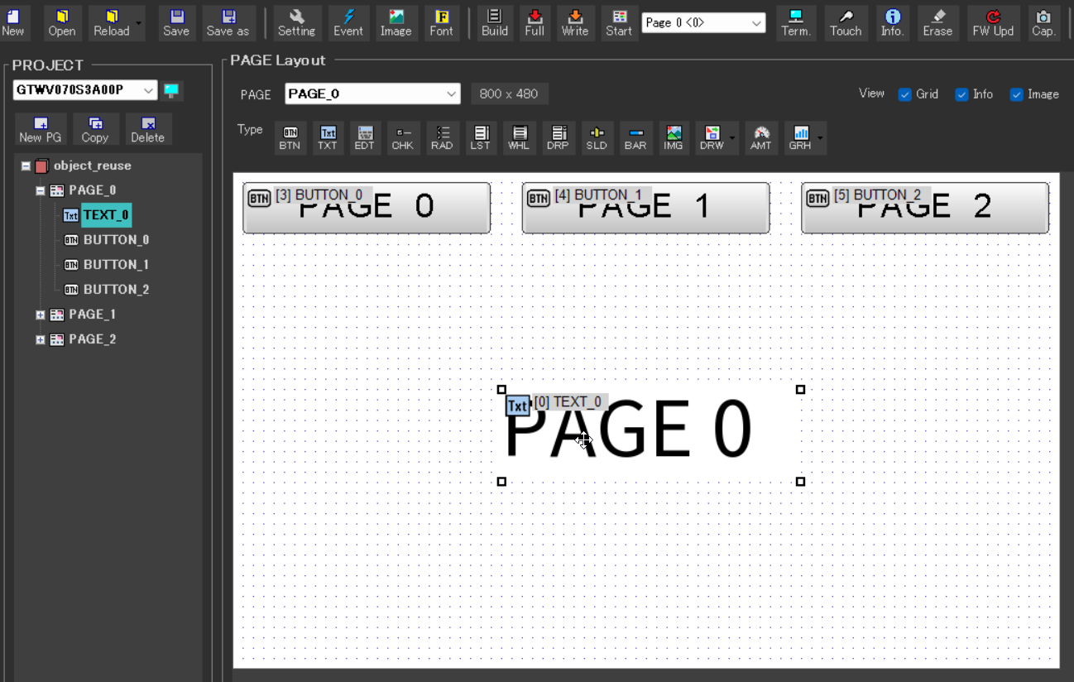Click the New PG button
1074x682 pixels.
click(41, 129)
